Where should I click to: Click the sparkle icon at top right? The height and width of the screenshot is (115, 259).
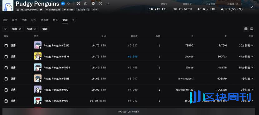click(252, 7)
